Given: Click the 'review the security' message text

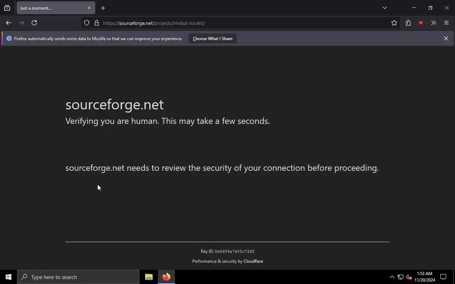Looking at the screenshot, I should coord(222,168).
